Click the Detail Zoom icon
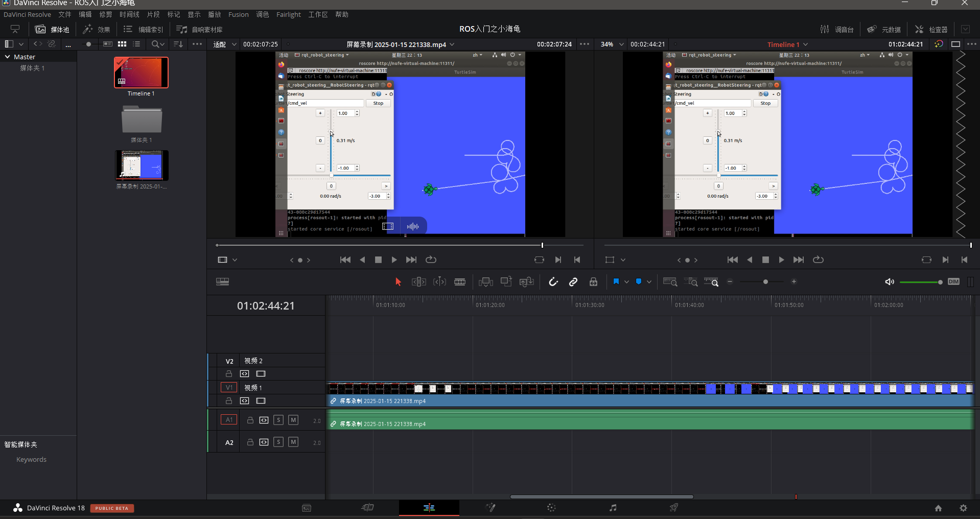This screenshot has height=519, width=980. 691,282
